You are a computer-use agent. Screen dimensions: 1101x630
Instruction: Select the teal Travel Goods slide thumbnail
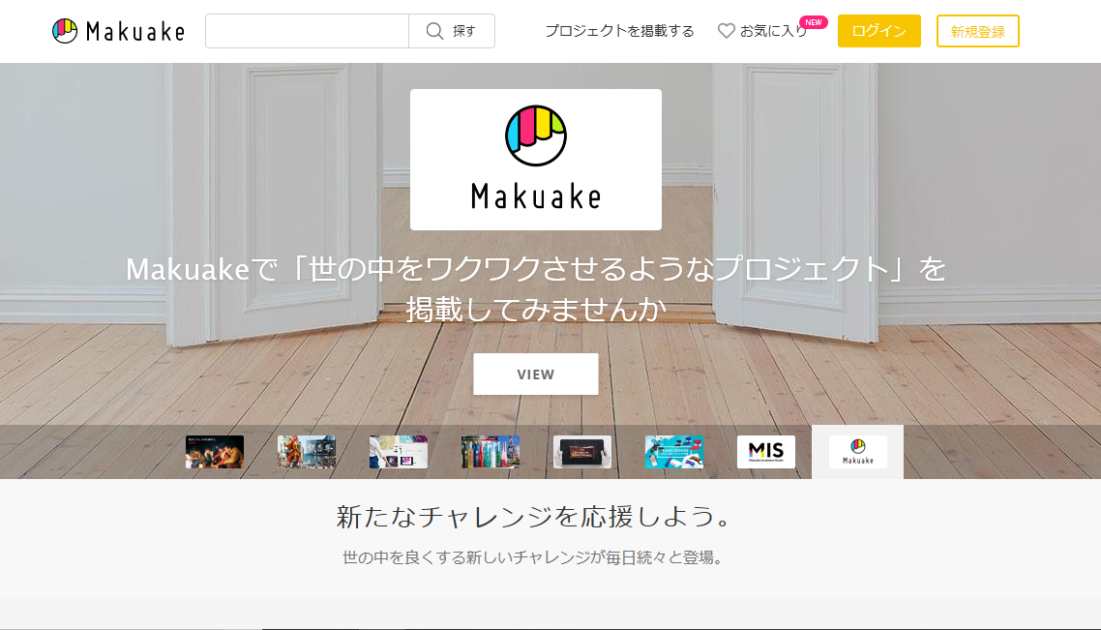point(674,452)
